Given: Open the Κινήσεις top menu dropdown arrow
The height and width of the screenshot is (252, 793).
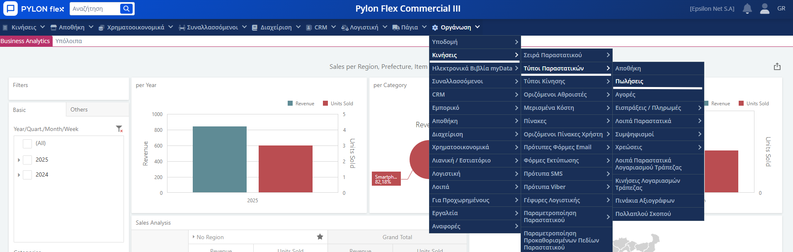Looking at the screenshot, I should pos(42,27).
